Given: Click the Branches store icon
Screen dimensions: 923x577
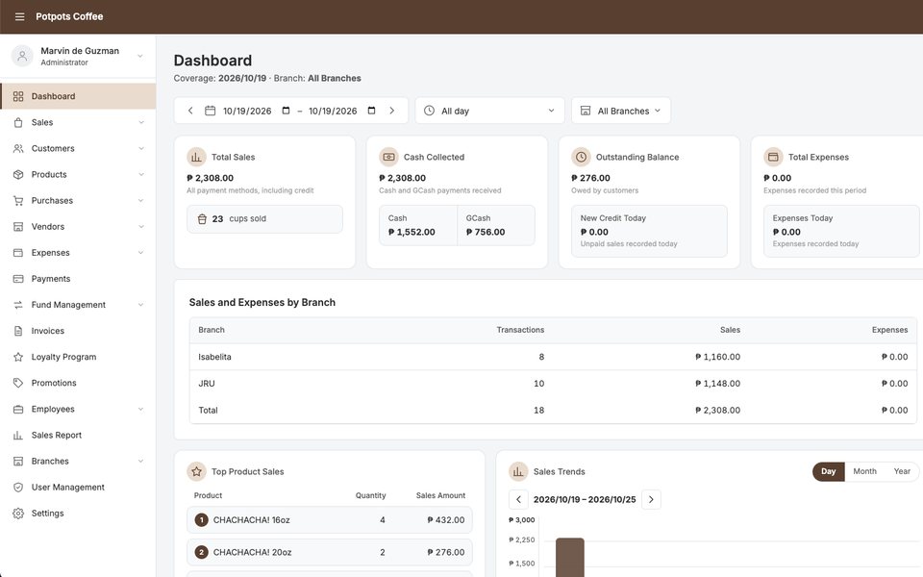Looking at the screenshot, I should click(x=18, y=461).
